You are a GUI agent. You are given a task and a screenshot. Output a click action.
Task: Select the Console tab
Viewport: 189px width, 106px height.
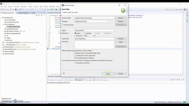(x=79, y=80)
